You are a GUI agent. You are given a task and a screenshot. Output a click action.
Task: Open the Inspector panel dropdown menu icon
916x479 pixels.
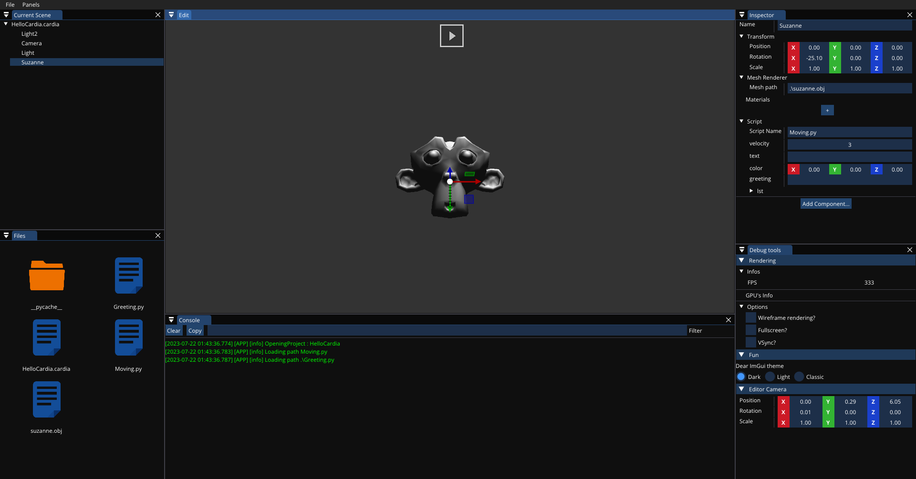742,15
